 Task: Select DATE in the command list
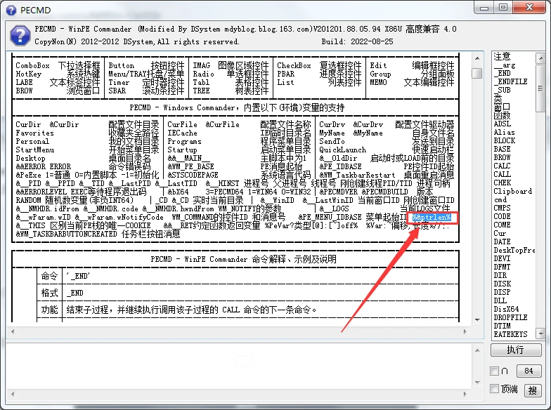[502, 242]
